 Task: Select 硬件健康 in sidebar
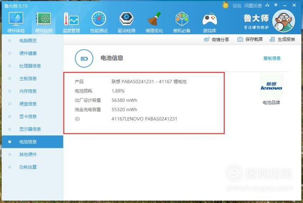coord(32,53)
